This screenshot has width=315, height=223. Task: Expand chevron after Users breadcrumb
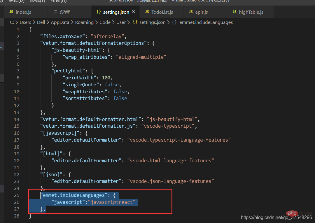34,22
